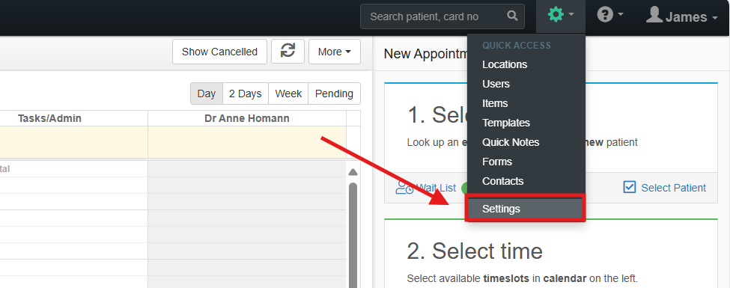
Task: Switch calendar to Week view
Action: [288, 94]
